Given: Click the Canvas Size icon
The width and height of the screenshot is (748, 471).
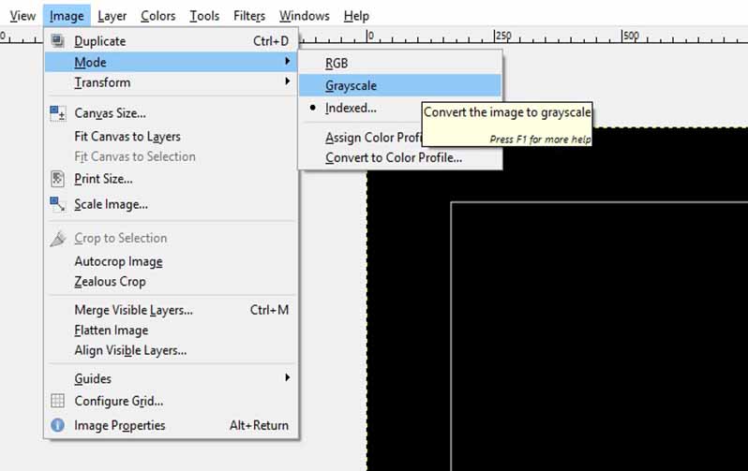Looking at the screenshot, I should (58, 113).
